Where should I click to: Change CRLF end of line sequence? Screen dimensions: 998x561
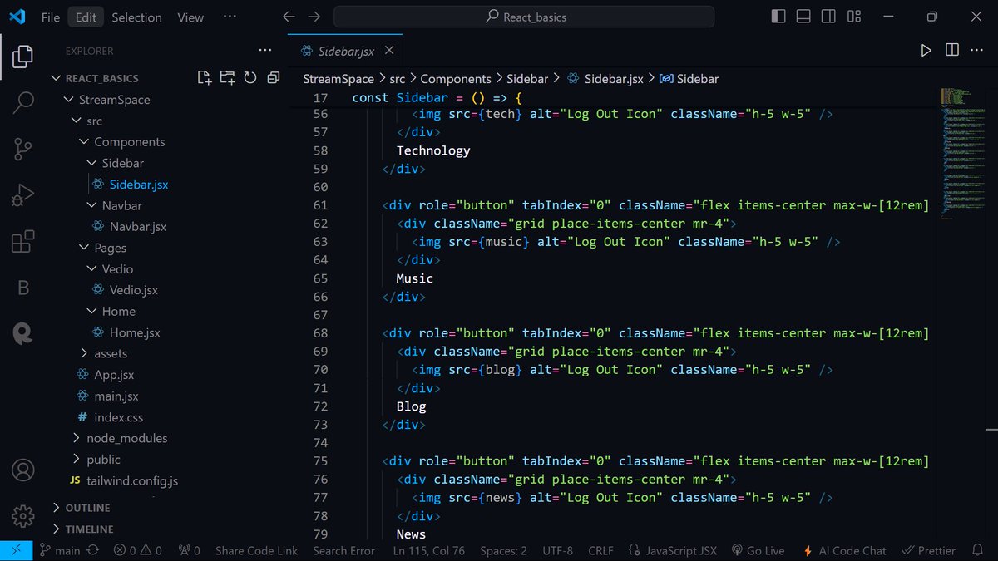pyautogui.click(x=600, y=550)
